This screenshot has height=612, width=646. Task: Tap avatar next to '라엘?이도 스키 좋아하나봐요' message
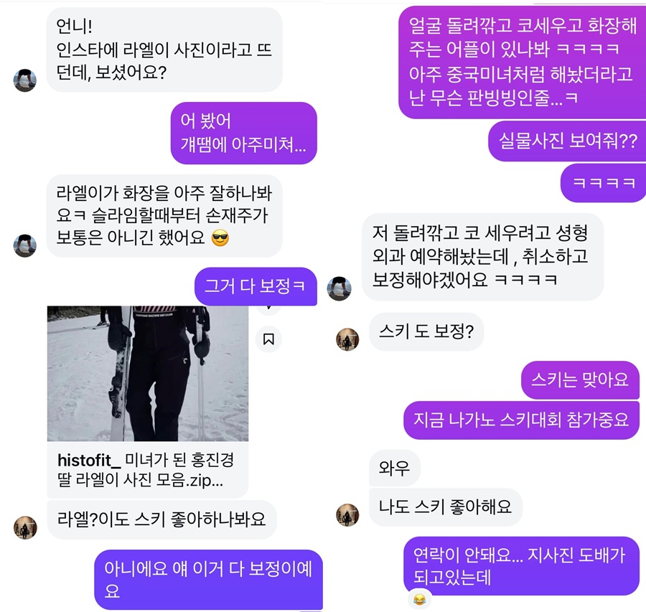(26, 527)
